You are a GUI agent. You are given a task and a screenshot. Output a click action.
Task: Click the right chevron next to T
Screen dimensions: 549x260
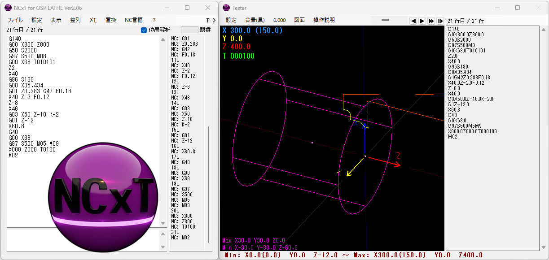214,20
